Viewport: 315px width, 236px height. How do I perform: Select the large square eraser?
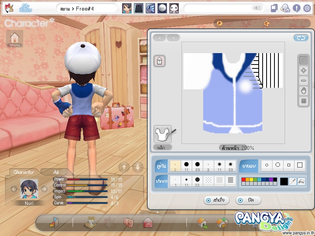click(x=300, y=165)
